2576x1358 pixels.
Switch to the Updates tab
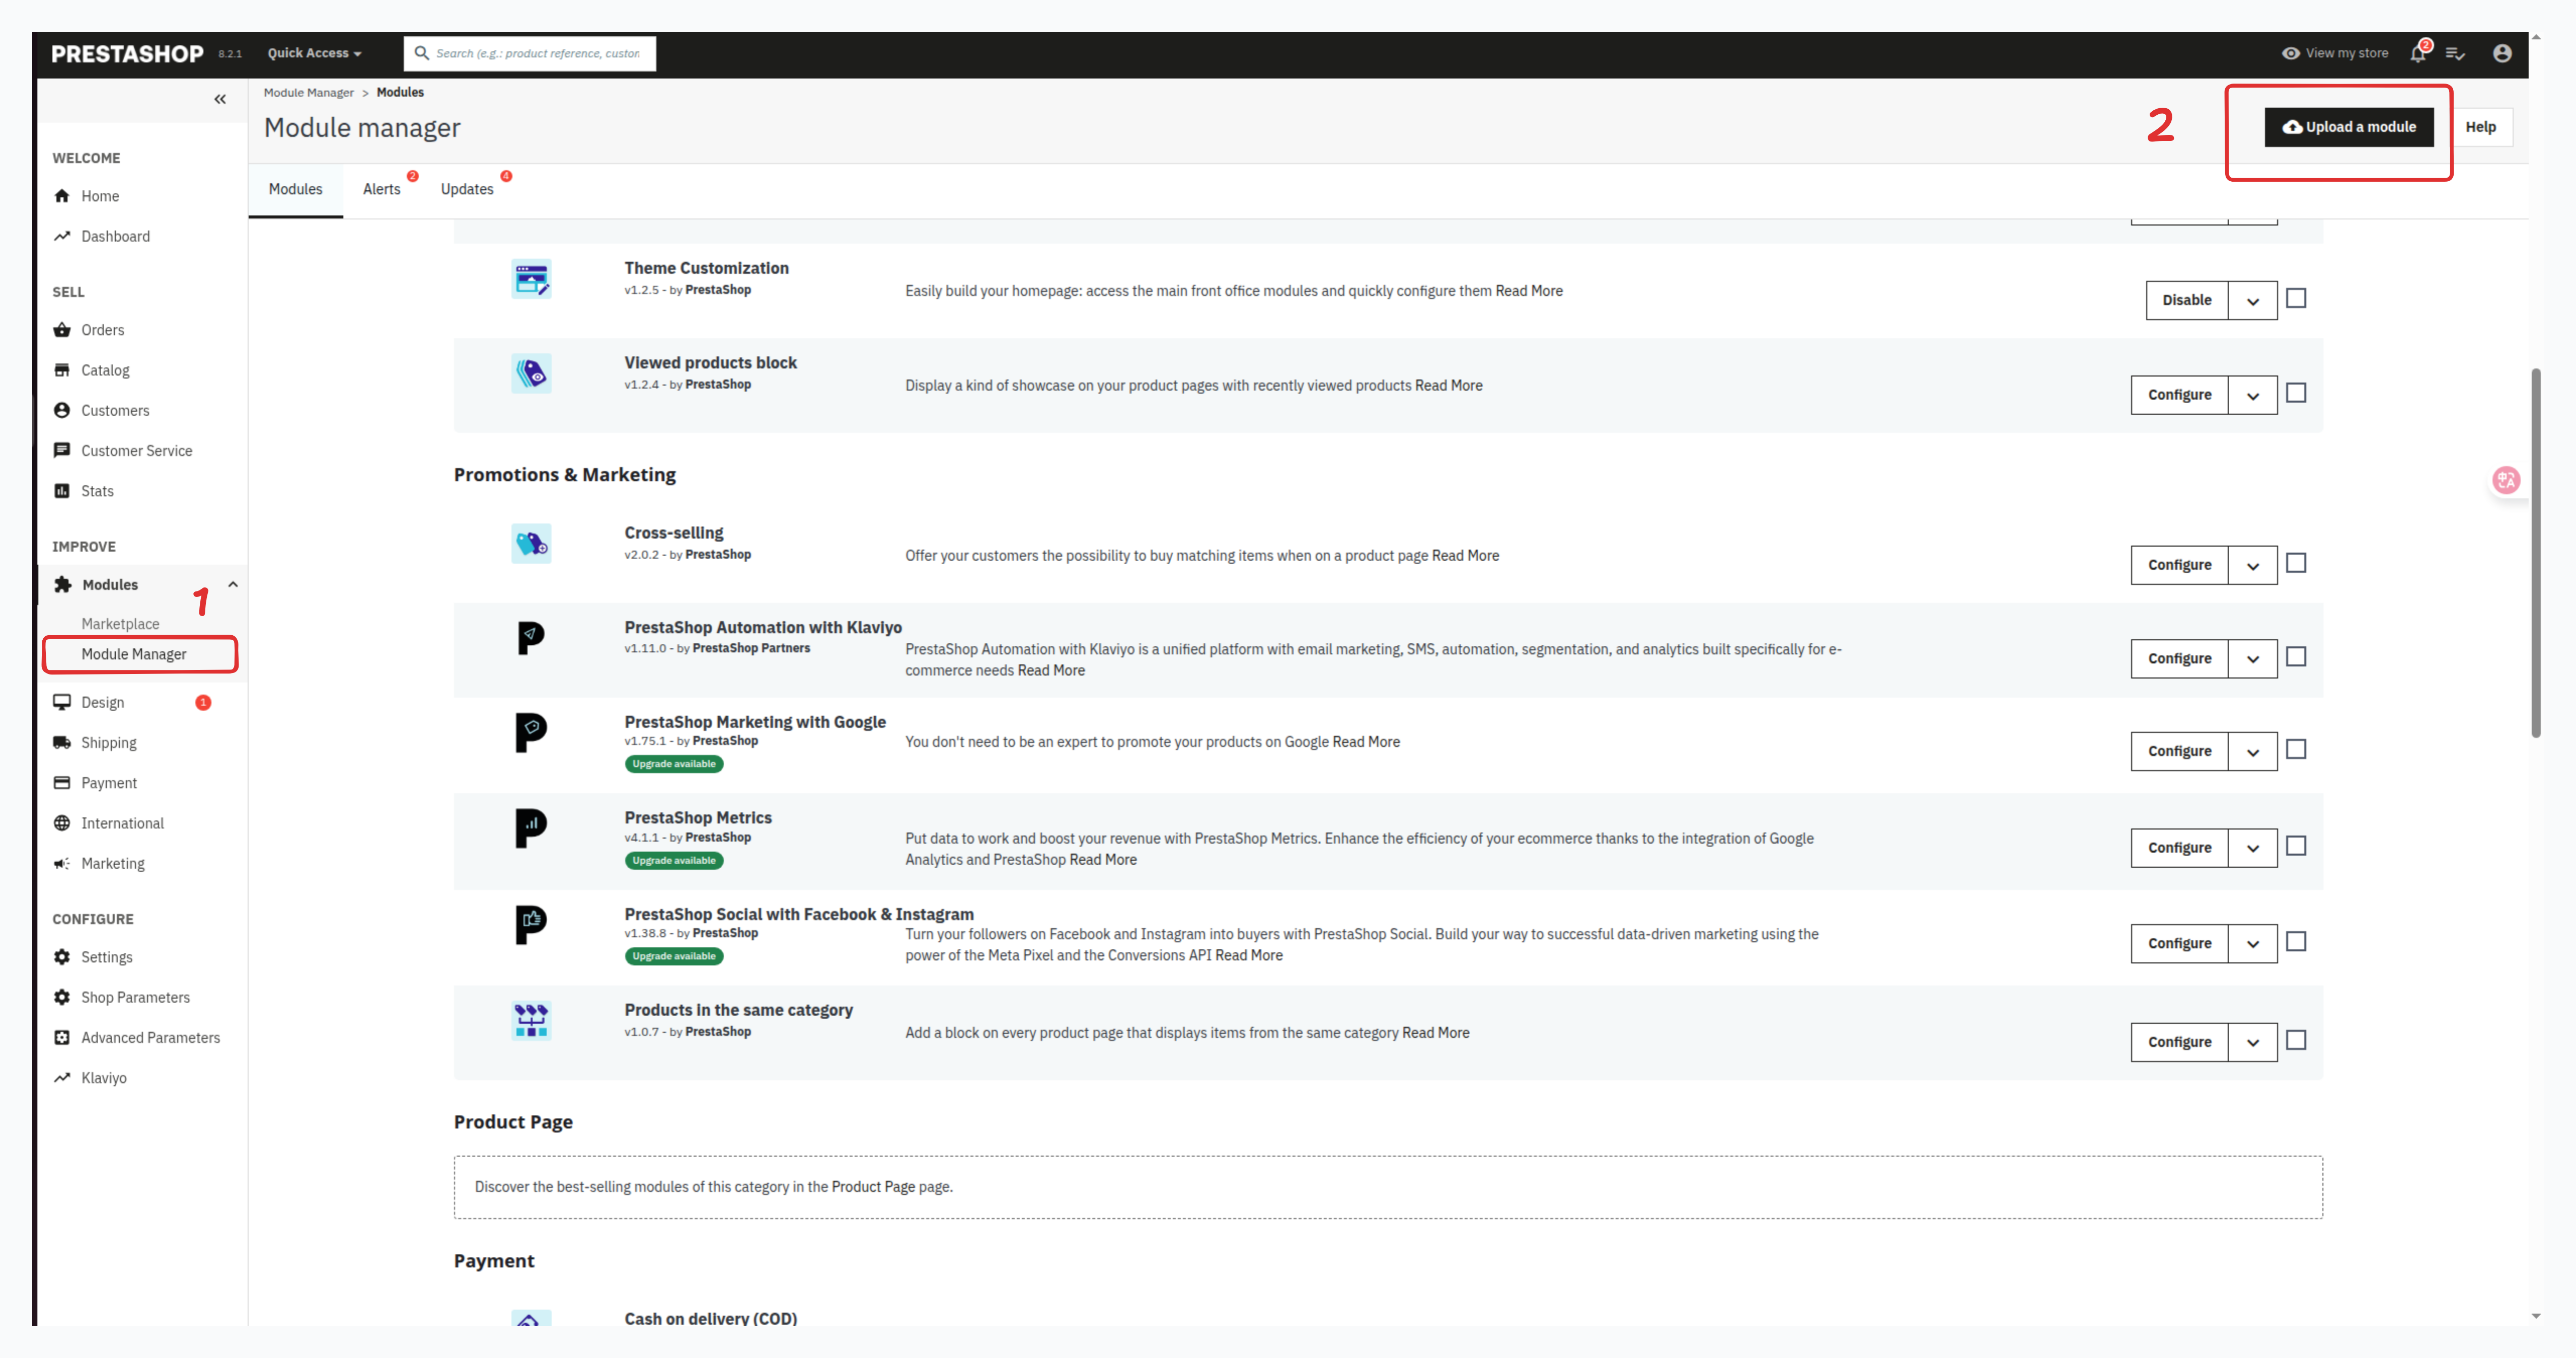click(x=467, y=189)
